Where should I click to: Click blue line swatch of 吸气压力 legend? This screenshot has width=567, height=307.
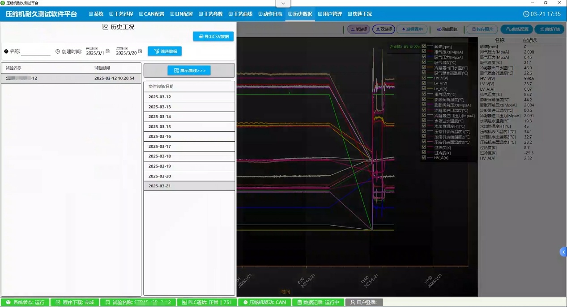430,57
